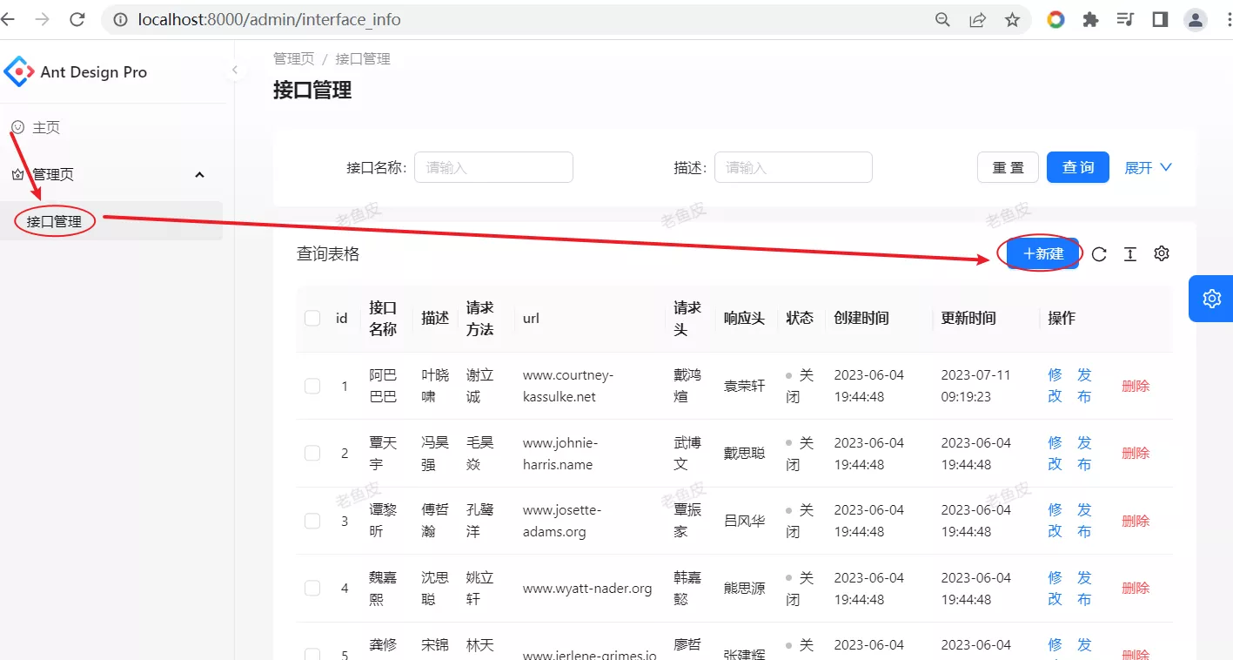Click the www.wyatt-nader.org url cell
Viewport: 1233px width, 660px height.
coord(587,588)
